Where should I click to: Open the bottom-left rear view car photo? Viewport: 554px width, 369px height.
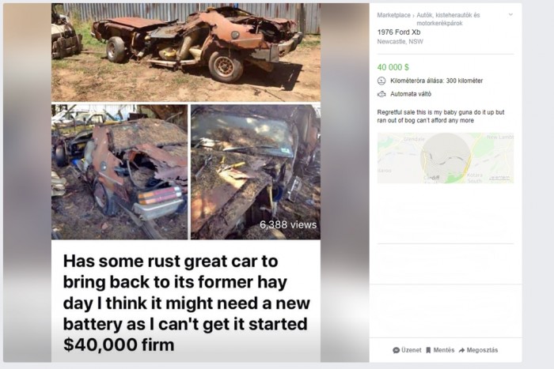[x=120, y=171]
